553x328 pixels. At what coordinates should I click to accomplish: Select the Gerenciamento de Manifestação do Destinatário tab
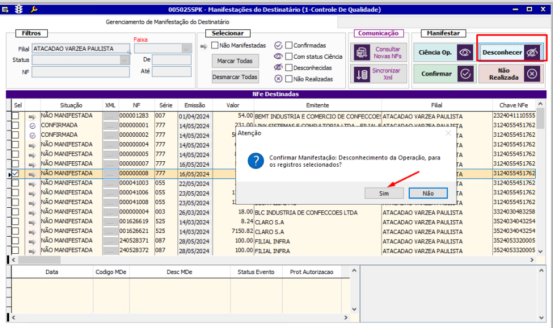pos(168,22)
